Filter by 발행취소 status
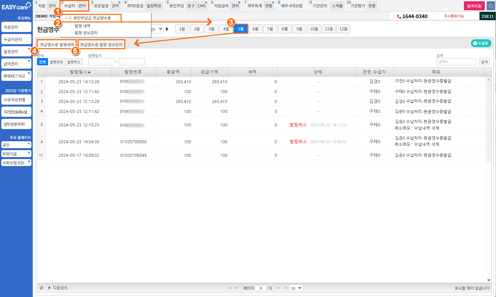 [x=74, y=62]
